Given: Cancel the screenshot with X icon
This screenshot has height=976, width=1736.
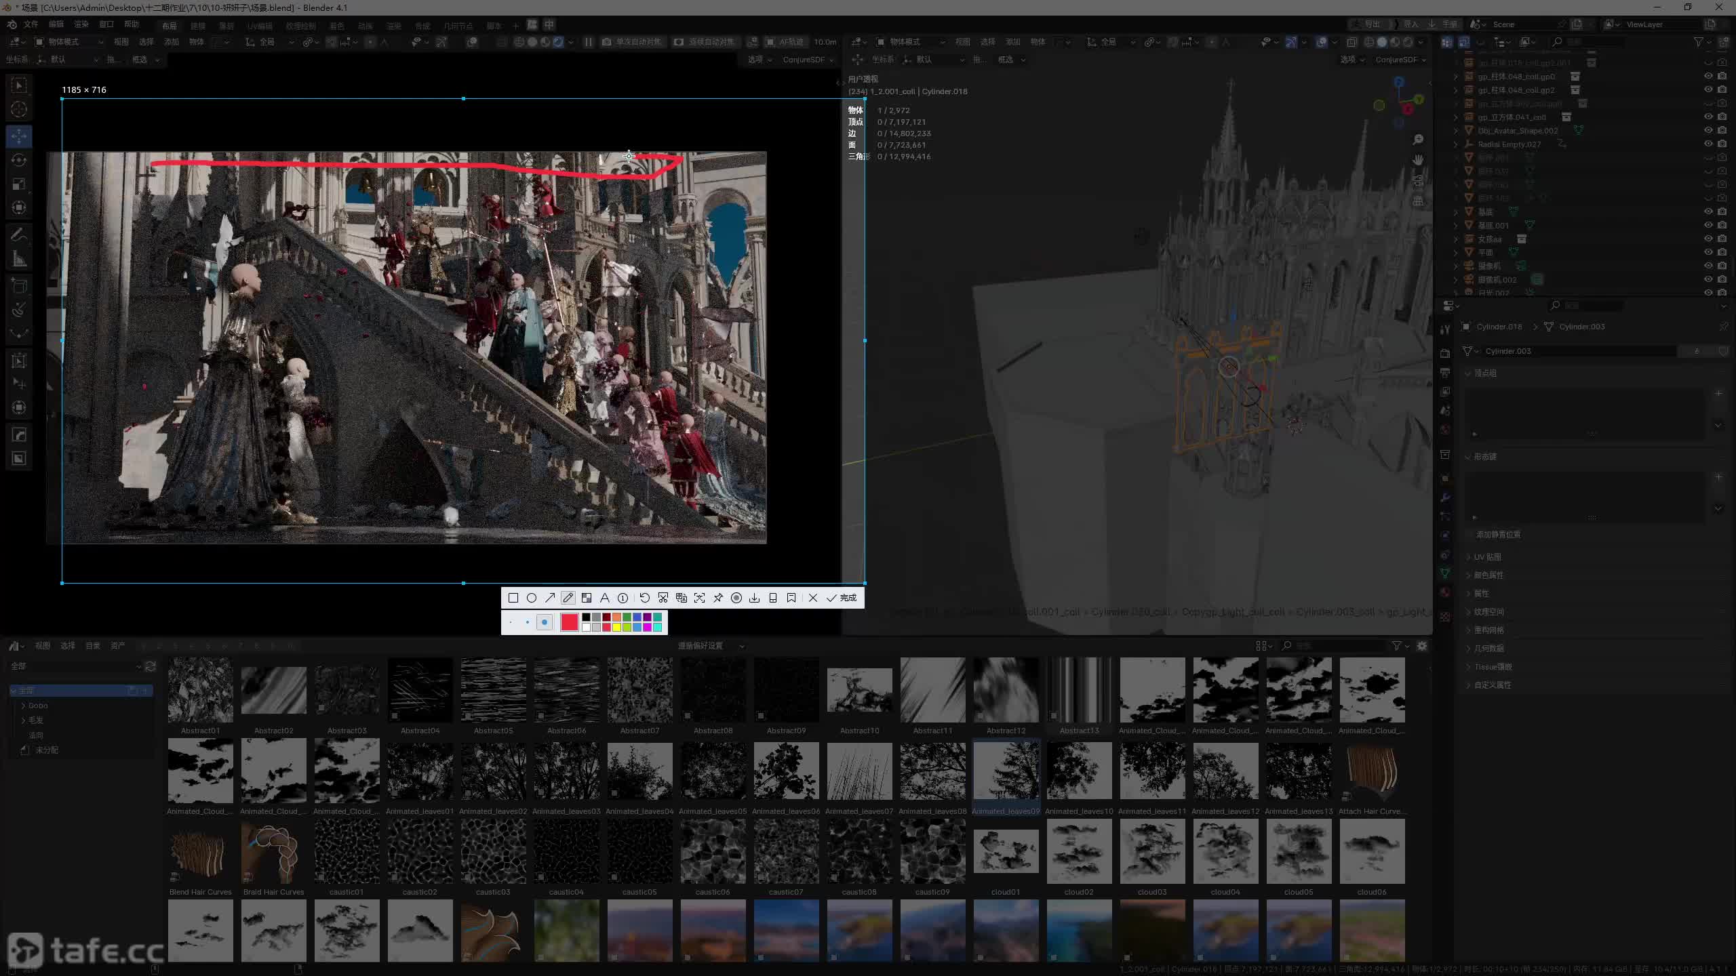Looking at the screenshot, I should click(813, 598).
